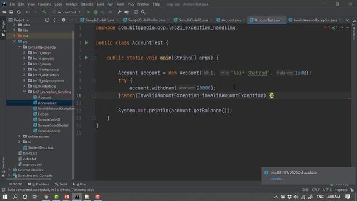357x201 pixels.
Task: Open Project Structure icon
Action: [127, 12]
